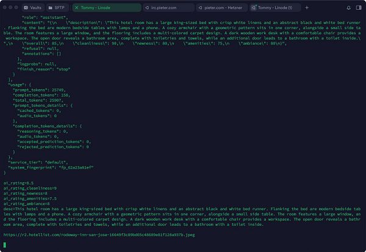Viewport: 366px width, 252px height.
Task: Click the "cached_tokens": 0 line
Action: tap(39, 110)
